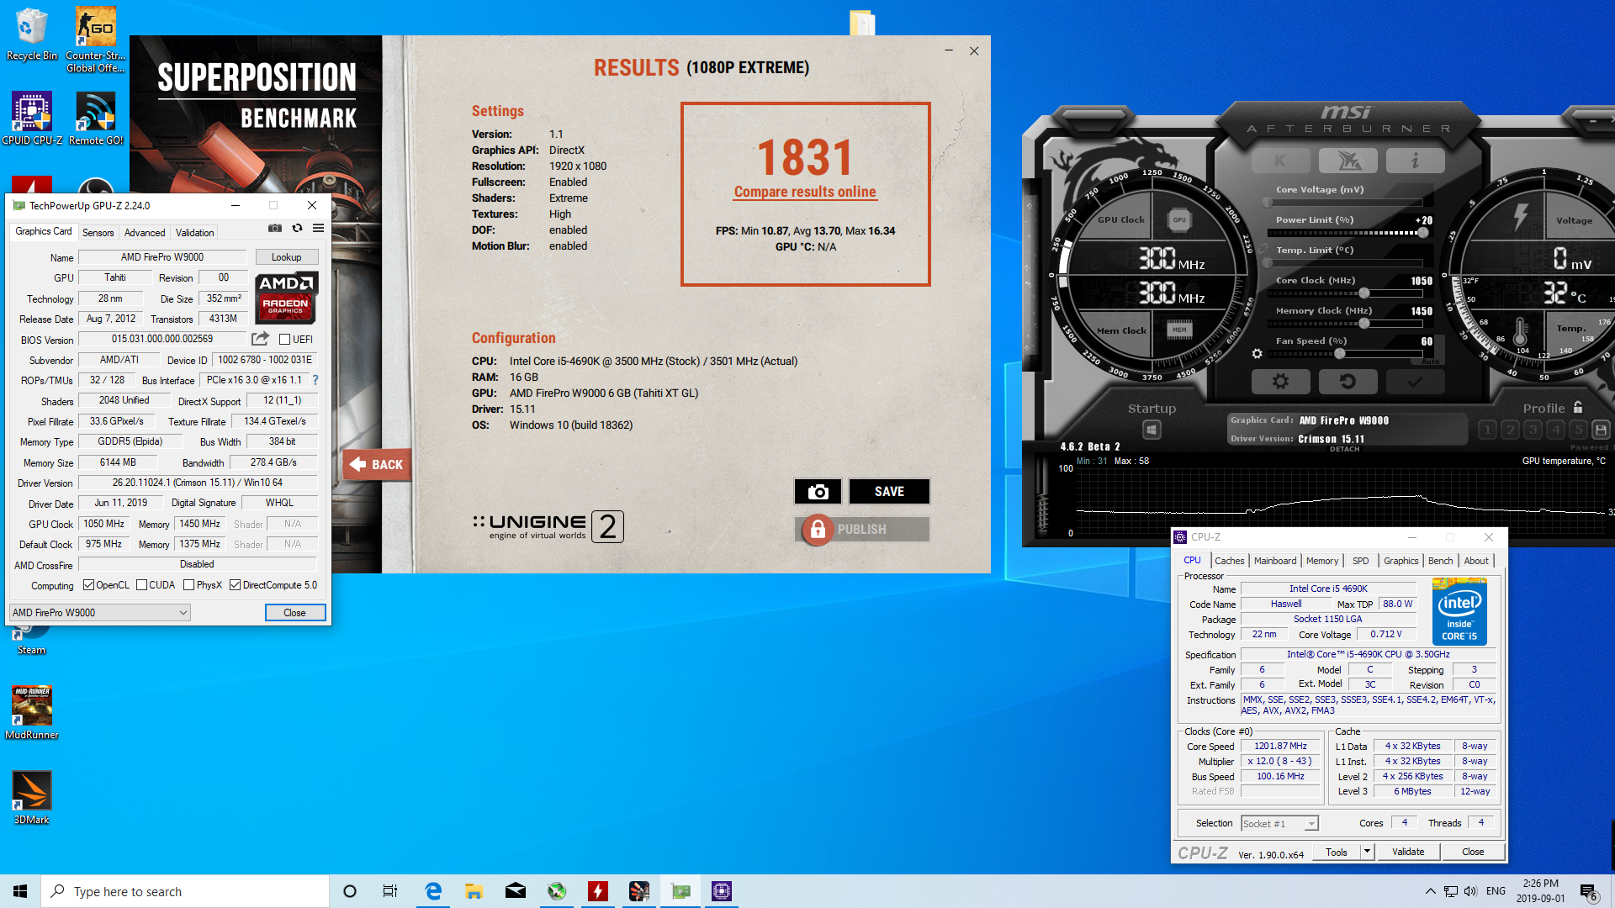This screenshot has height=908, width=1615.
Task: Toggle Afterburner apply-at-startup Windows icon
Action: click(x=1152, y=430)
